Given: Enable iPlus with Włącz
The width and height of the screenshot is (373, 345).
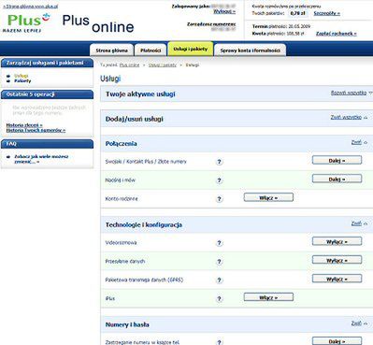Looking at the screenshot, I should click(268, 297).
